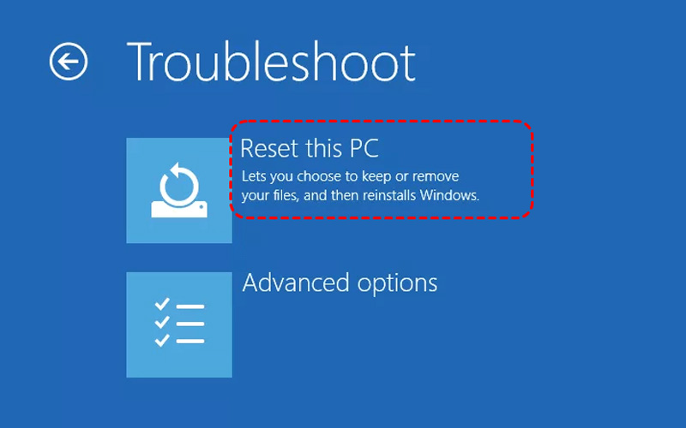Click the middle checkmark in Advanced options icon
Viewport: 686px width, 428px height.
pos(162,322)
